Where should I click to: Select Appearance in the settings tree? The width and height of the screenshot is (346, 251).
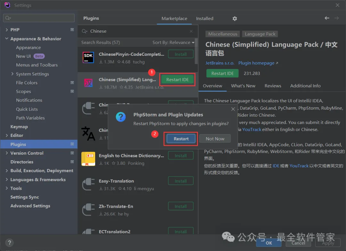coord(28,47)
